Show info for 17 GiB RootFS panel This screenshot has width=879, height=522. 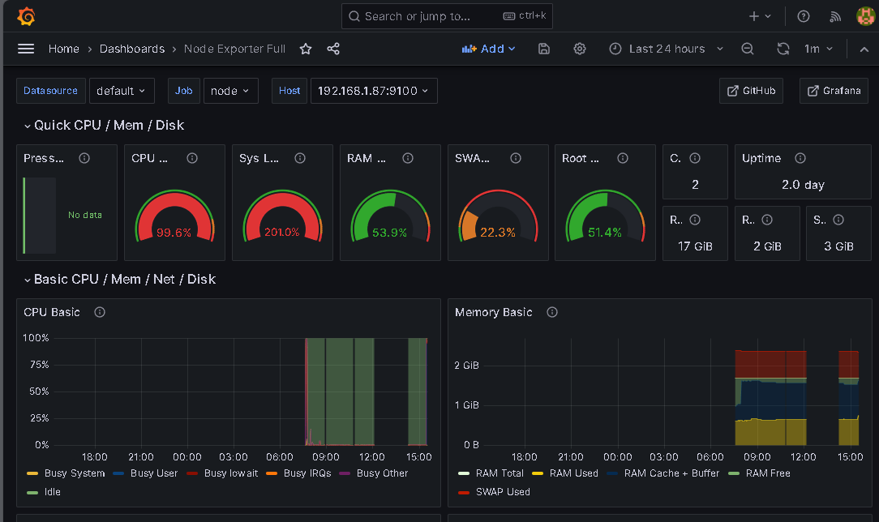tap(695, 220)
